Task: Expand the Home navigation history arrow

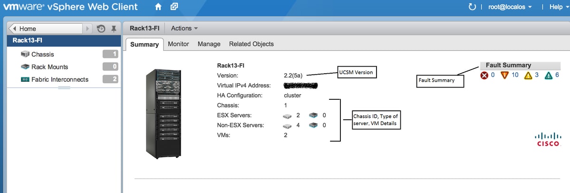Action: (87, 29)
